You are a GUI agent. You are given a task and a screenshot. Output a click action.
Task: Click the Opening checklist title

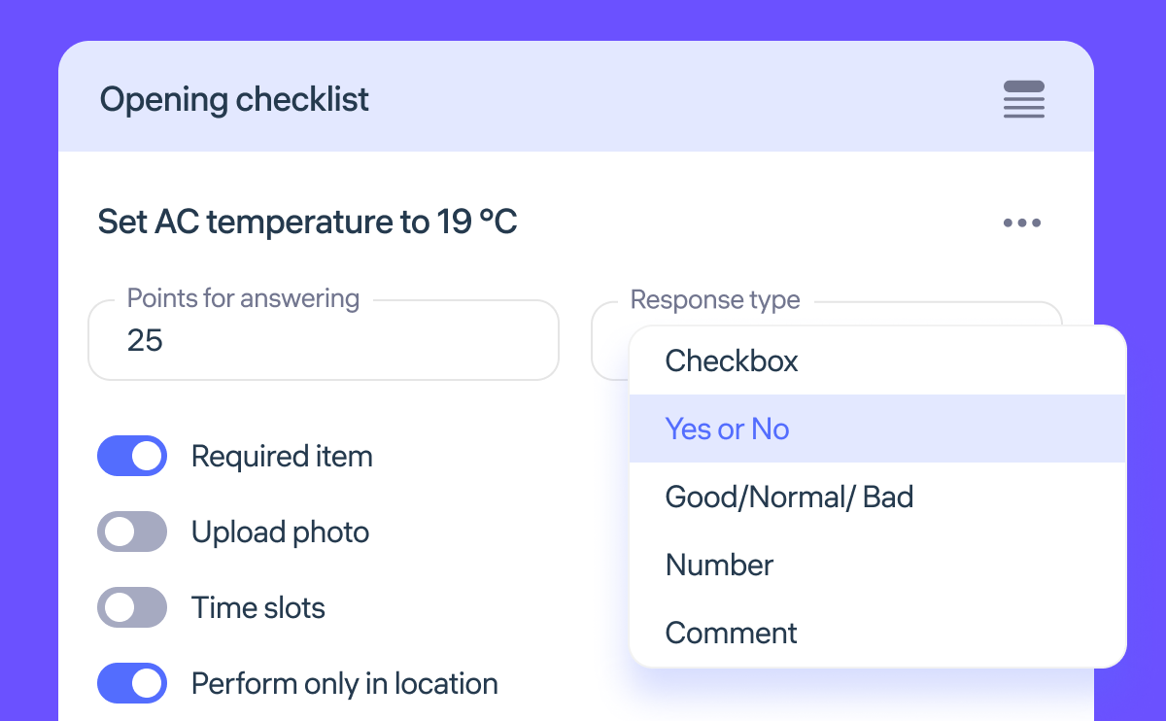click(x=234, y=100)
